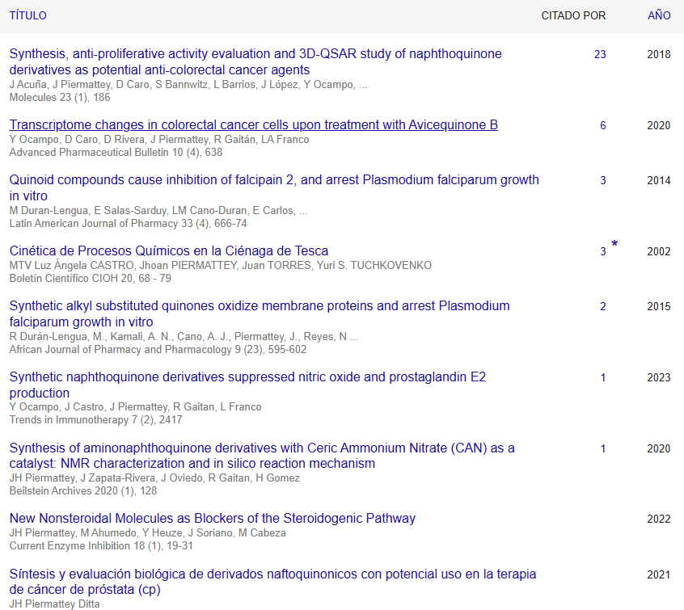Click the asterisk beside Ciénaga de Tesca citations
This screenshot has width=684, height=610.
pos(614,244)
